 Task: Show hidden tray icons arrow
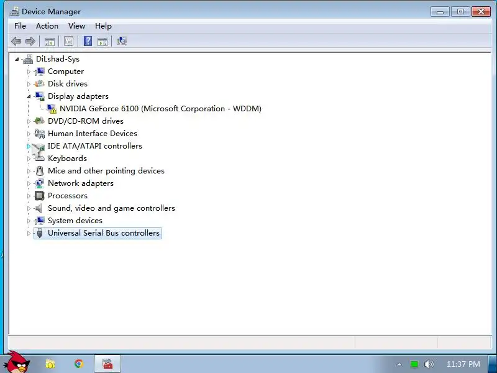pyautogui.click(x=399, y=364)
